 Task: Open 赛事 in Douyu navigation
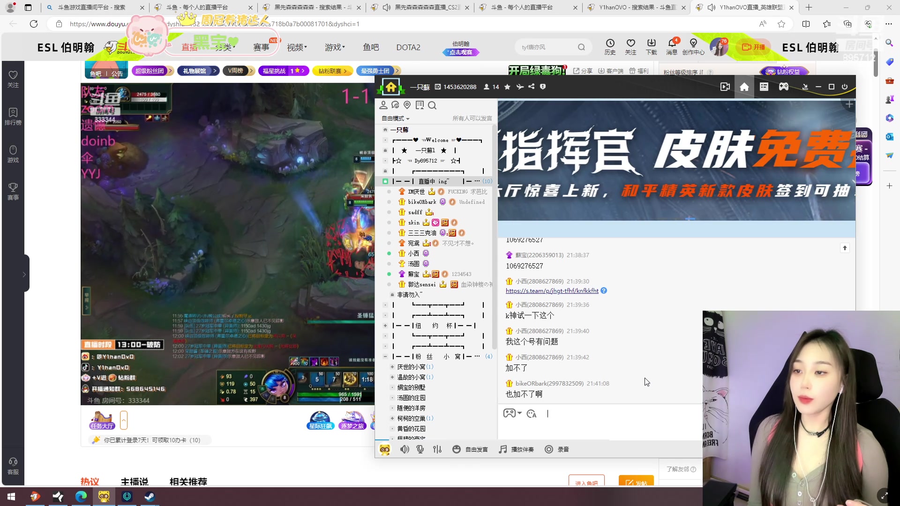[261, 47]
